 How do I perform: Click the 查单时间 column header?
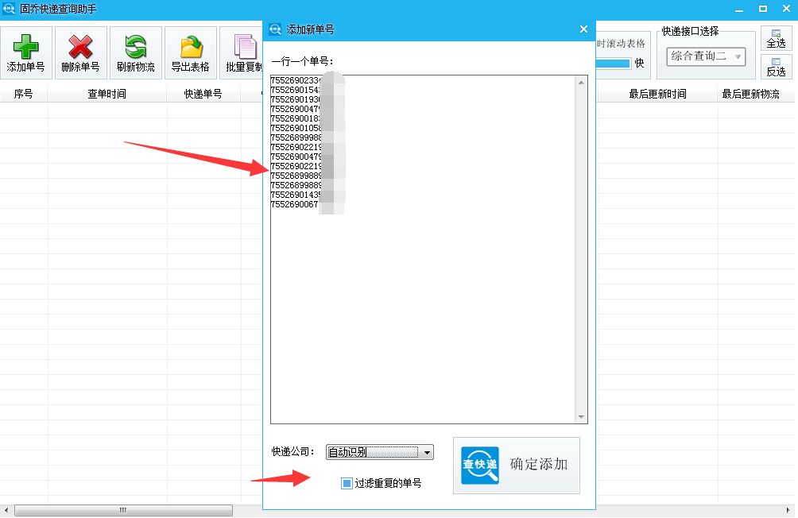click(x=107, y=94)
